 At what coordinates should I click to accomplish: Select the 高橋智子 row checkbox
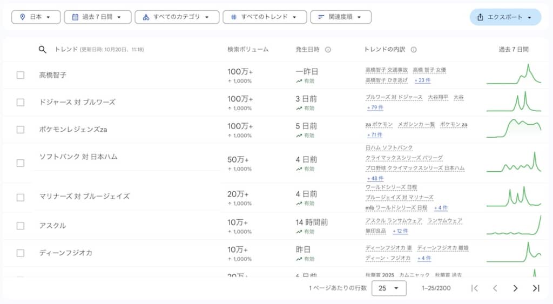(x=21, y=75)
